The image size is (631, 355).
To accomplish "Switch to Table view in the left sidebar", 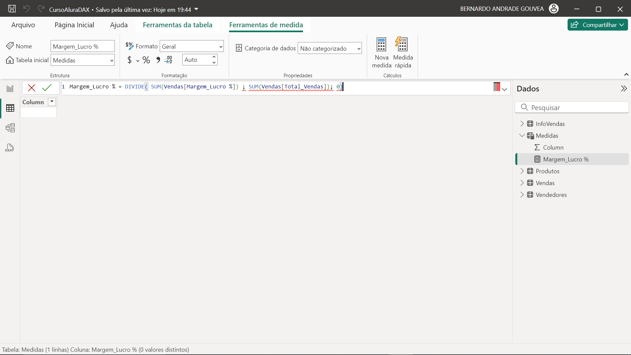I will [10, 108].
